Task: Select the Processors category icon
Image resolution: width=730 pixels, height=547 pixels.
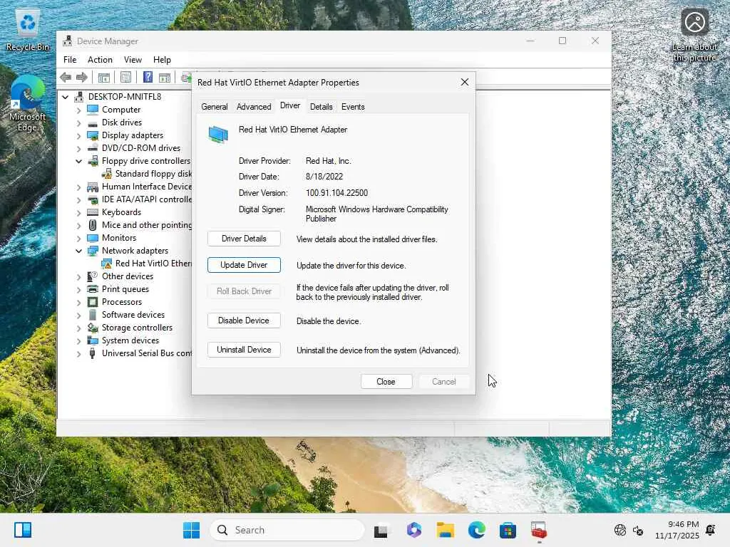Action: 93,302
